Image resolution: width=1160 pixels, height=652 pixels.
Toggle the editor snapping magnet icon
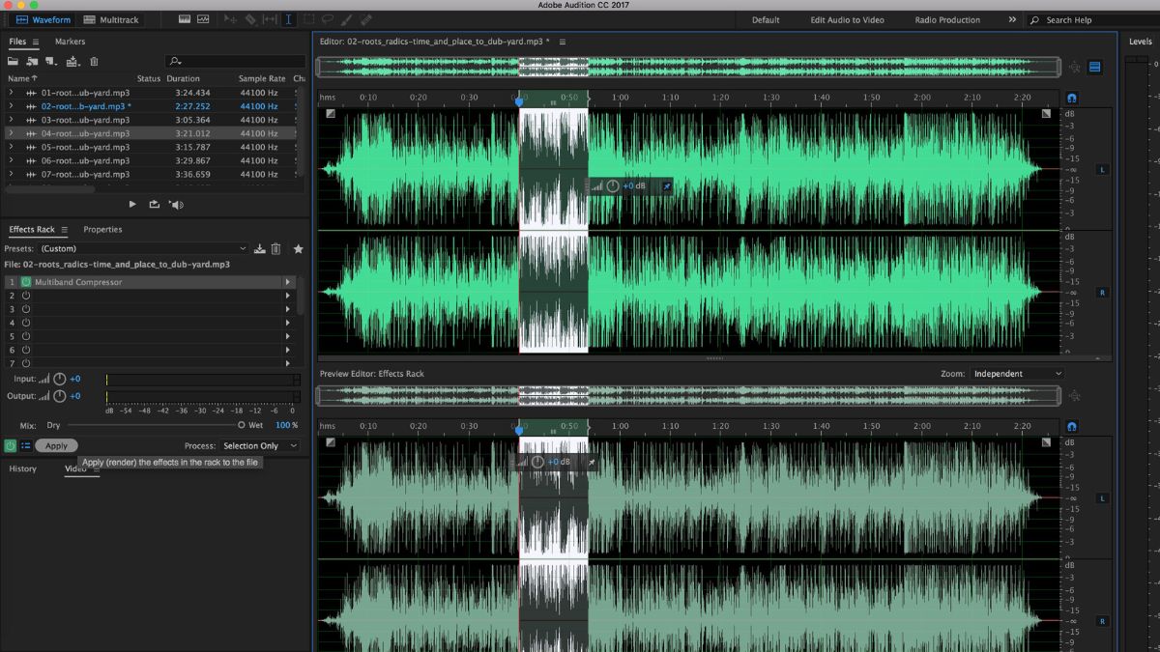tap(1072, 99)
